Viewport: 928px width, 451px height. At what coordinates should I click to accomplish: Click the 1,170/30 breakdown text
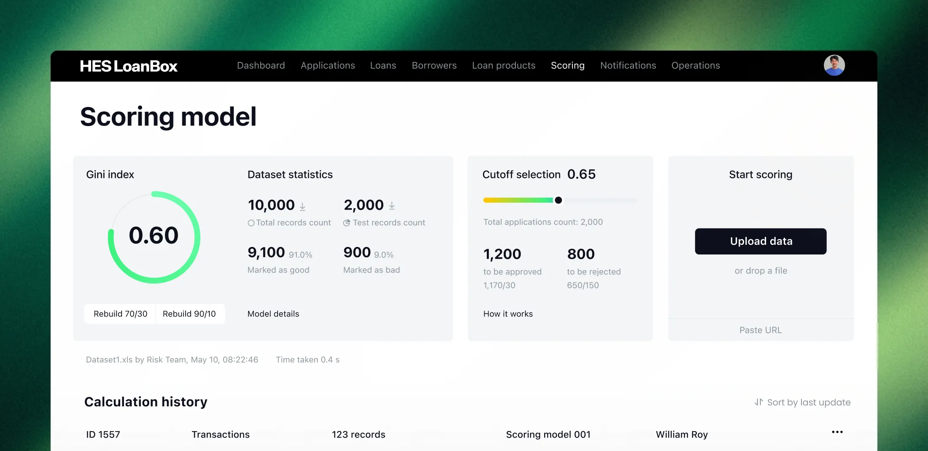[499, 285]
